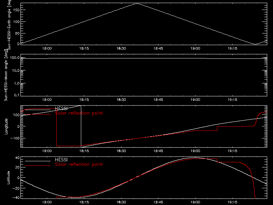273x205 pixels.
Task: Click the 100 tick on Longitude axis
Action: pyautogui.click(x=16, y=115)
